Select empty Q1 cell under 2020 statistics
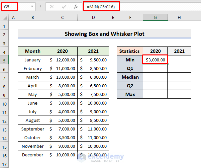The width and height of the screenshot is (201, 168). (155, 68)
